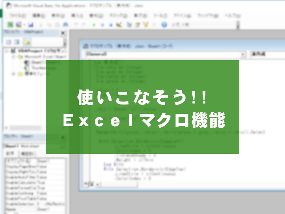285x214 pixels.
Task: Click the blue Help question mark icon
Action: (x=164, y=25)
